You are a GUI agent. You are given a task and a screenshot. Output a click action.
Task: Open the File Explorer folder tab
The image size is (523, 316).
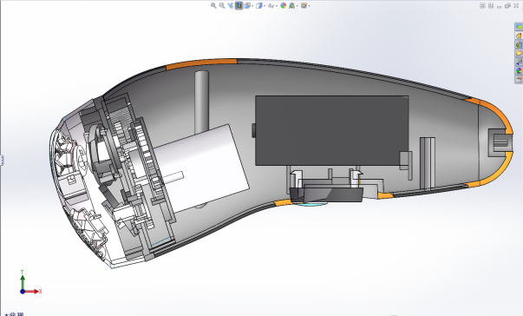click(x=519, y=53)
